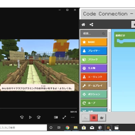The height and width of the screenshot is (135, 135).
Task: Click the magnifier icon in the search box
Action: (x=103, y=33)
